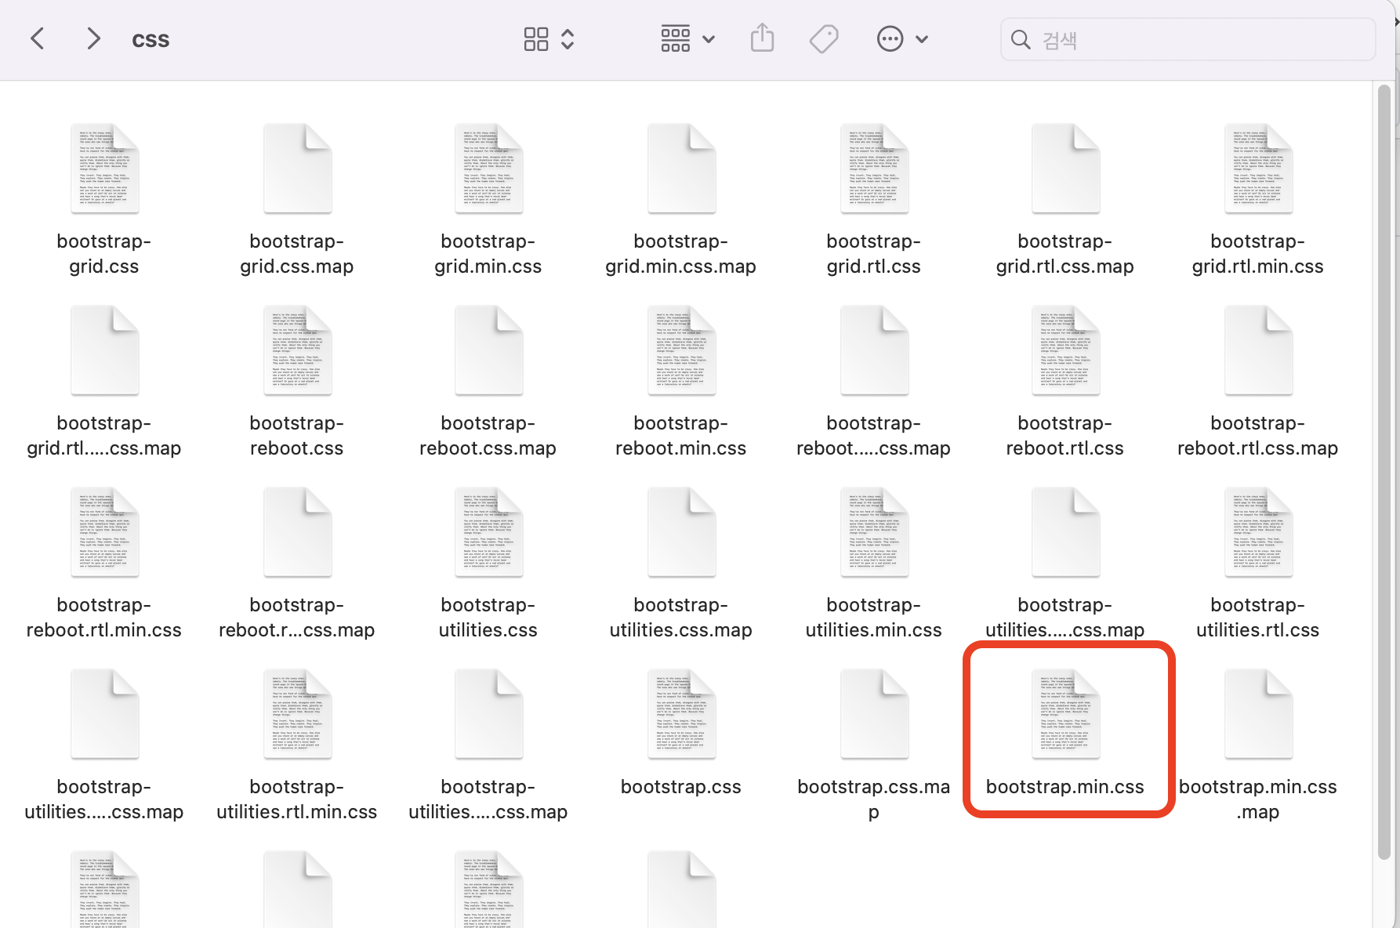Select the bootstrap-grid.min.css.map file icon
The height and width of the screenshot is (928, 1400).
point(681,169)
